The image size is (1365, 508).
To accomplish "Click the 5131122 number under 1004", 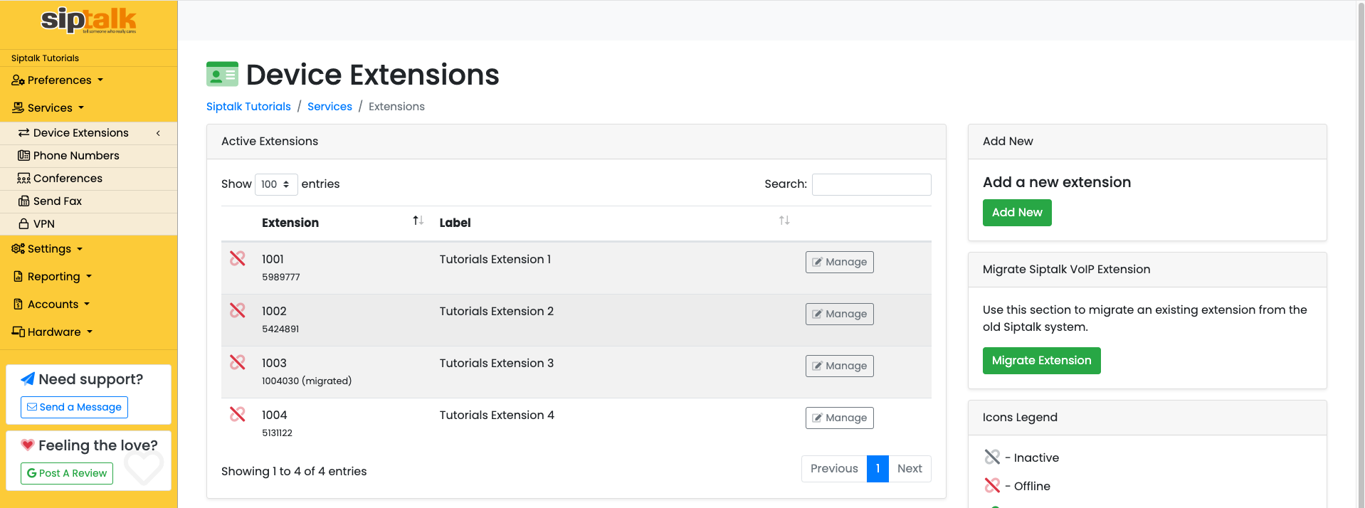I will pos(277,433).
